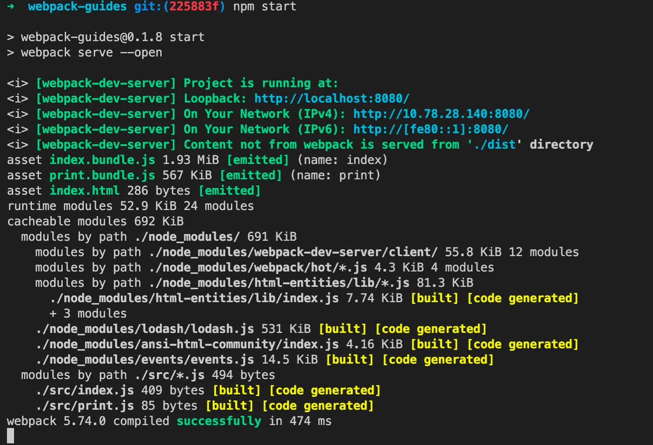
Task: Click the ./node_modules/lodash/lodash.js path
Action: tap(145, 329)
